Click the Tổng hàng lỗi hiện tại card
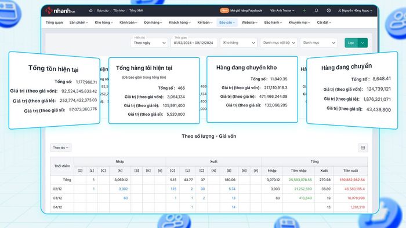The image size is (406, 228). point(154,90)
